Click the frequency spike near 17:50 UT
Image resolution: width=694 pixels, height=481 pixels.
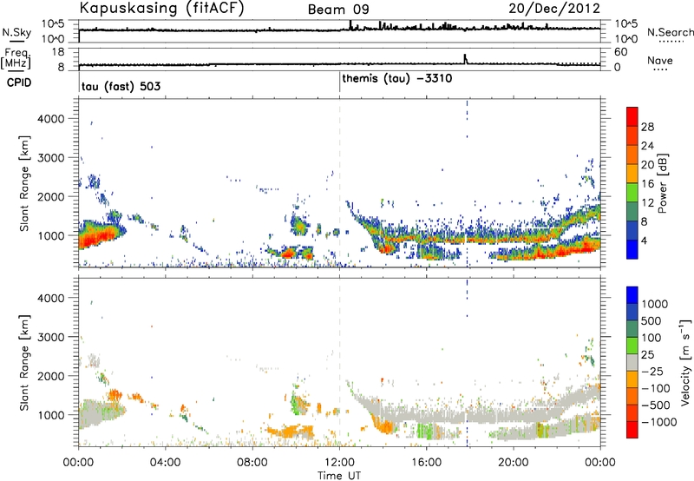(x=465, y=59)
